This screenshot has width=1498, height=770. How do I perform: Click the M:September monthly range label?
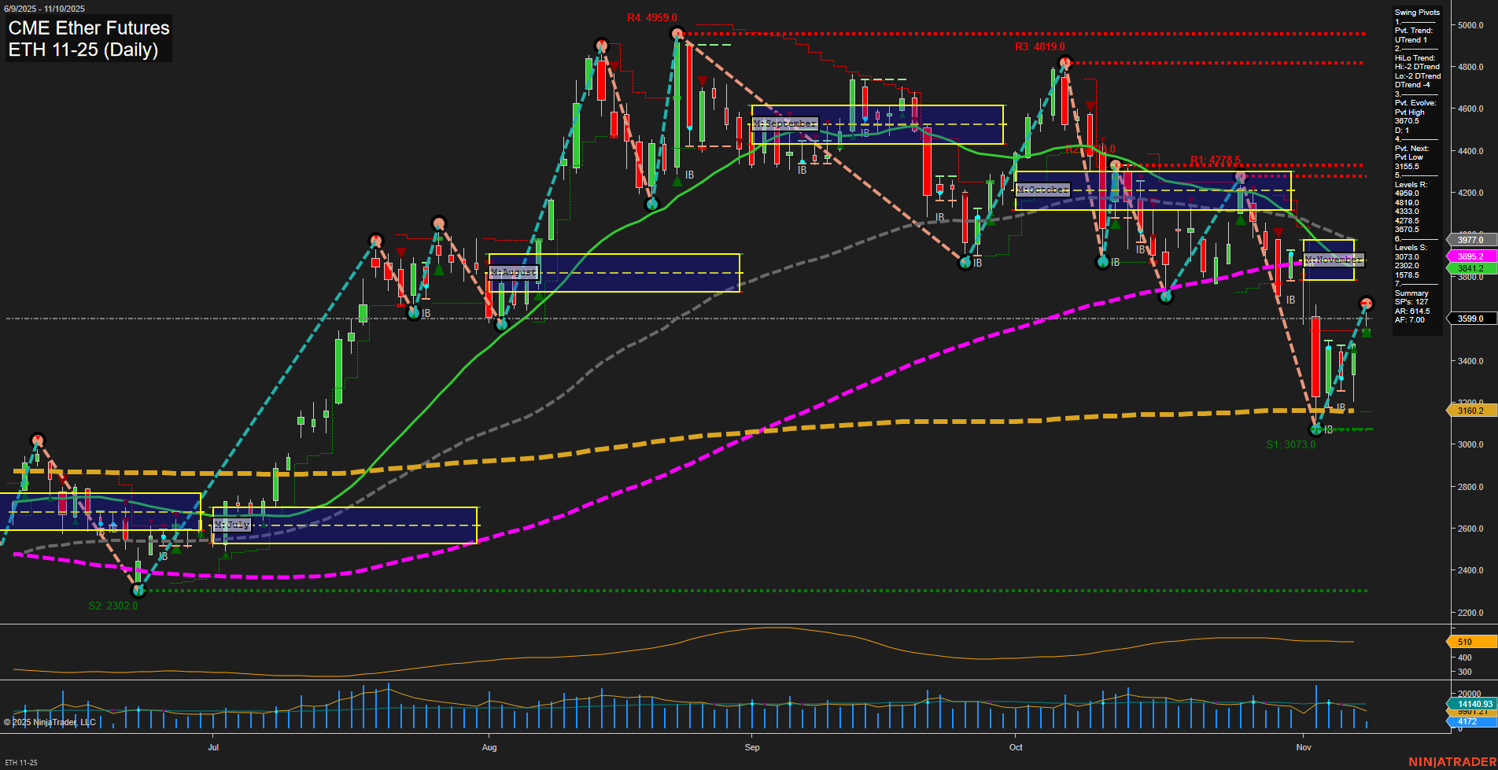[785, 123]
